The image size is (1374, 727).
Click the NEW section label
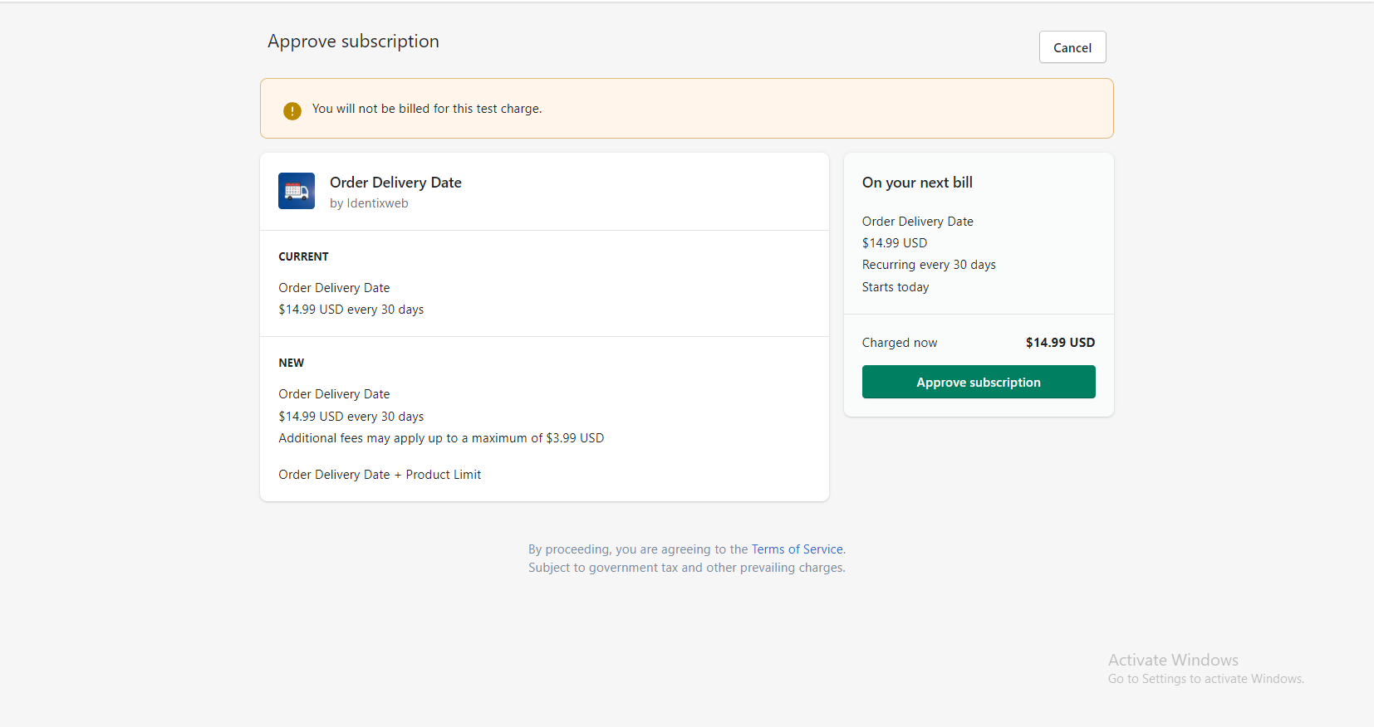(291, 363)
